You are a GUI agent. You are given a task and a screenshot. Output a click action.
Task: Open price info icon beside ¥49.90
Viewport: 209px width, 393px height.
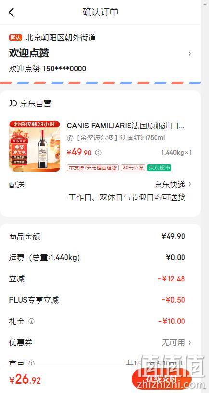[99, 153]
